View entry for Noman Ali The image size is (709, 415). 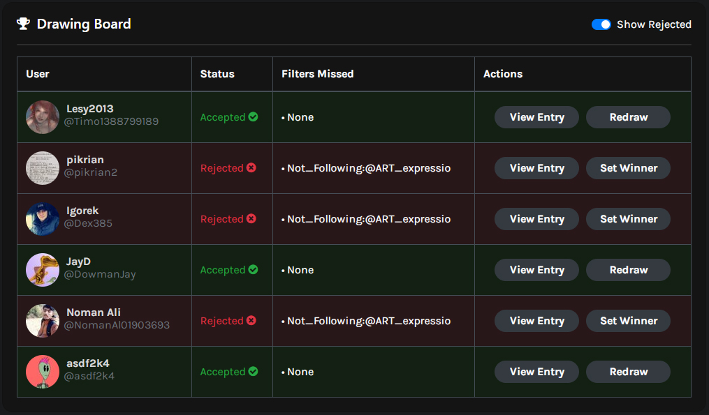click(x=536, y=321)
